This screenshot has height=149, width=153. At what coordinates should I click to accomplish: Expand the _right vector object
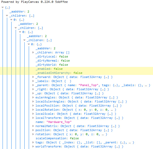[33, 89]
